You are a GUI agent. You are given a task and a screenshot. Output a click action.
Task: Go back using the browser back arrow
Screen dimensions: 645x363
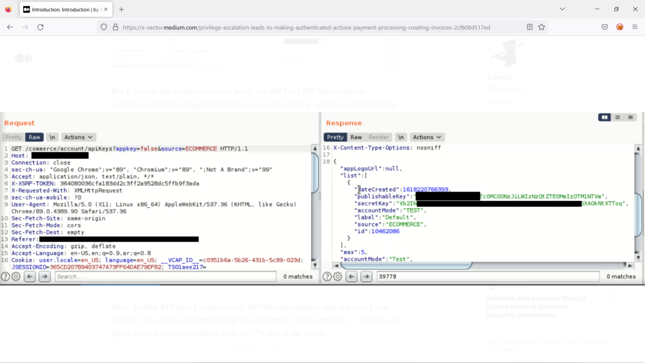[10, 27]
